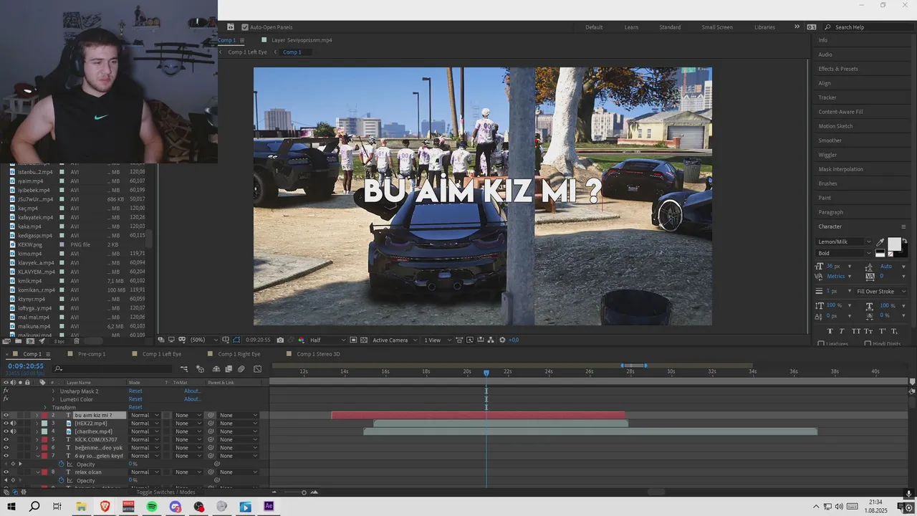Switch to the Comp 1 Stereo 3D tab
Image resolution: width=917 pixels, height=516 pixels.
pos(318,354)
